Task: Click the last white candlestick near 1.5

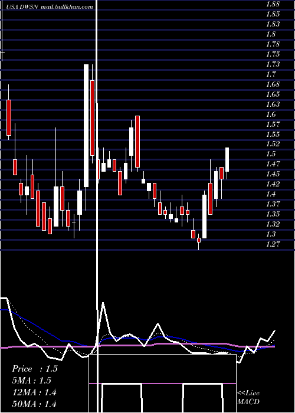Action: coord(227,160)
